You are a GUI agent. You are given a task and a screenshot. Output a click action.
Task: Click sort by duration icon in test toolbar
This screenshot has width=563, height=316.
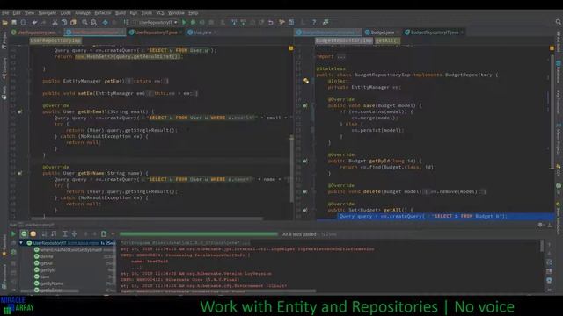[54, 234]
